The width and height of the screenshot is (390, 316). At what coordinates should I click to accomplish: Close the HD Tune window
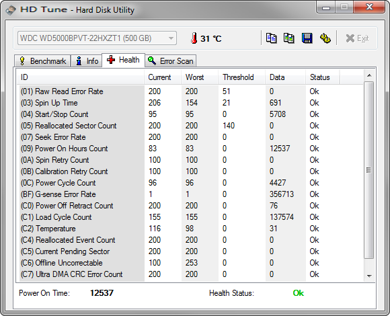(x=369, y=7)
